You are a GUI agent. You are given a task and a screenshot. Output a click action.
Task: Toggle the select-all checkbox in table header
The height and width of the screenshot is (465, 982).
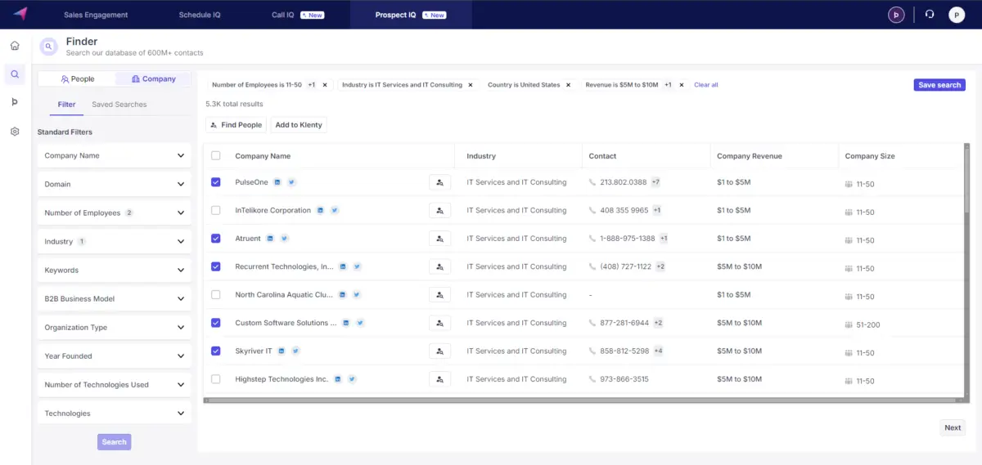pos(216,156)
